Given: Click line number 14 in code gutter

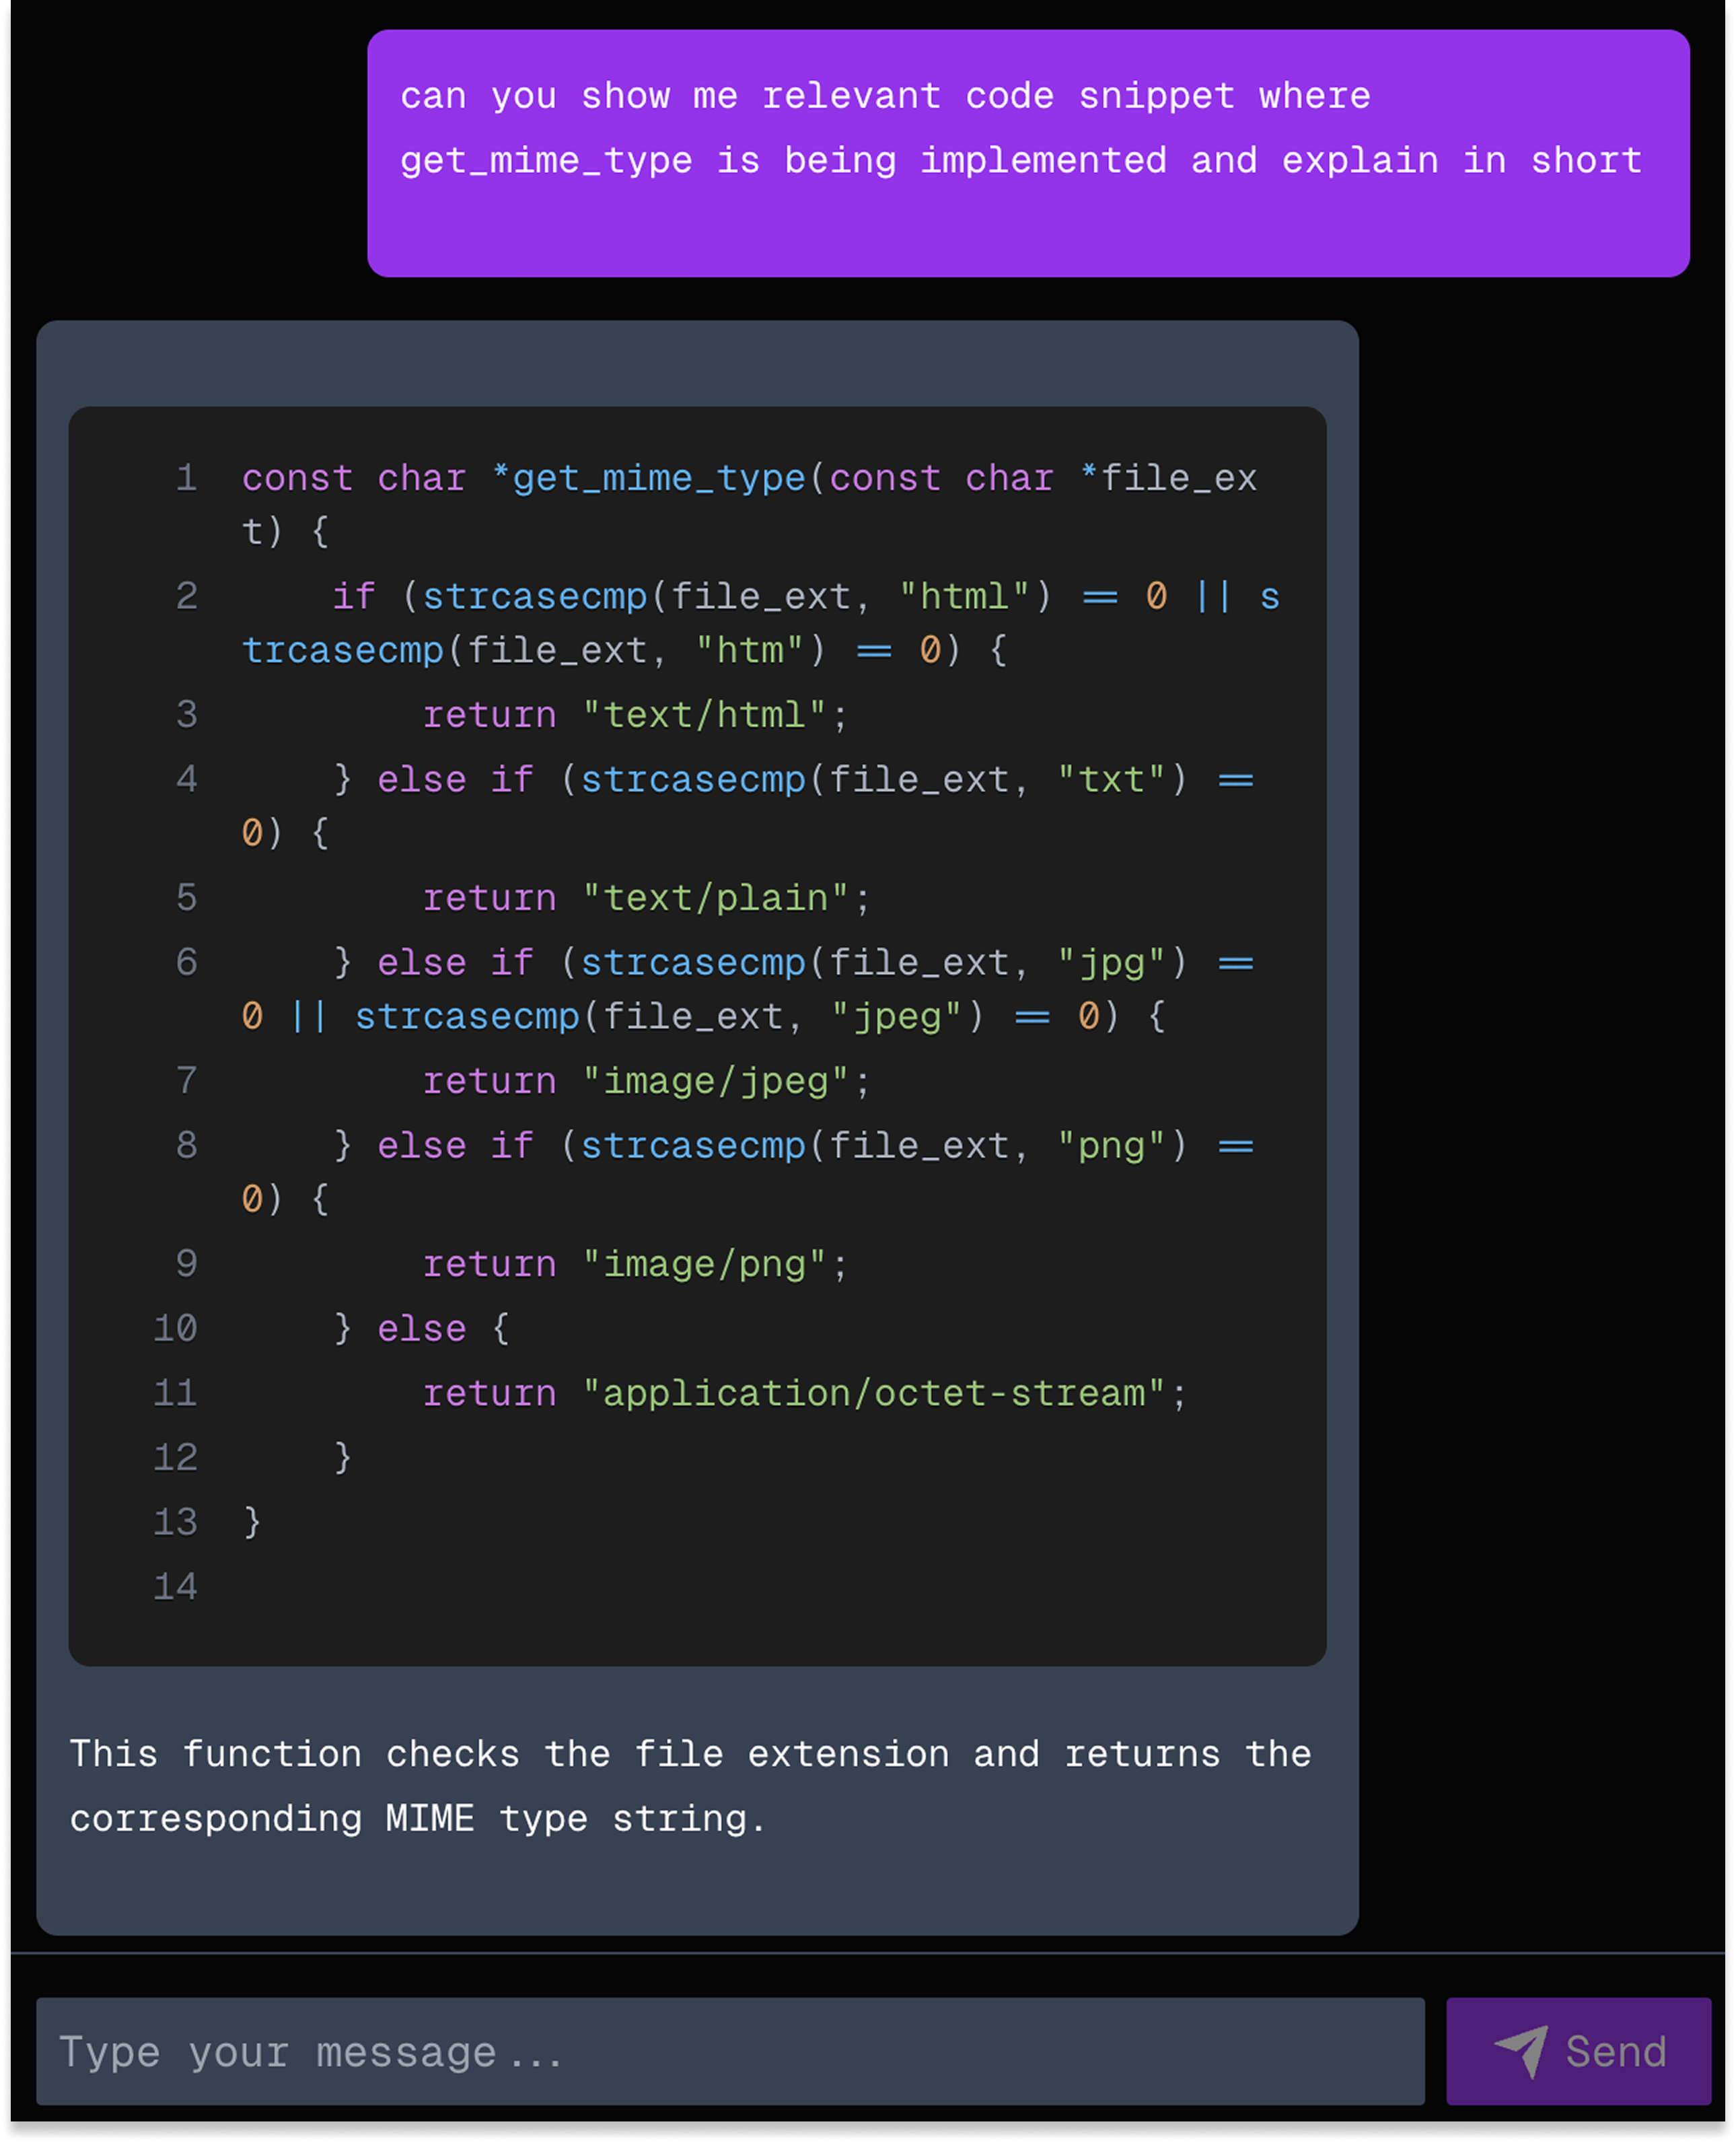Looking at the screenshot, I should 176,1587.
